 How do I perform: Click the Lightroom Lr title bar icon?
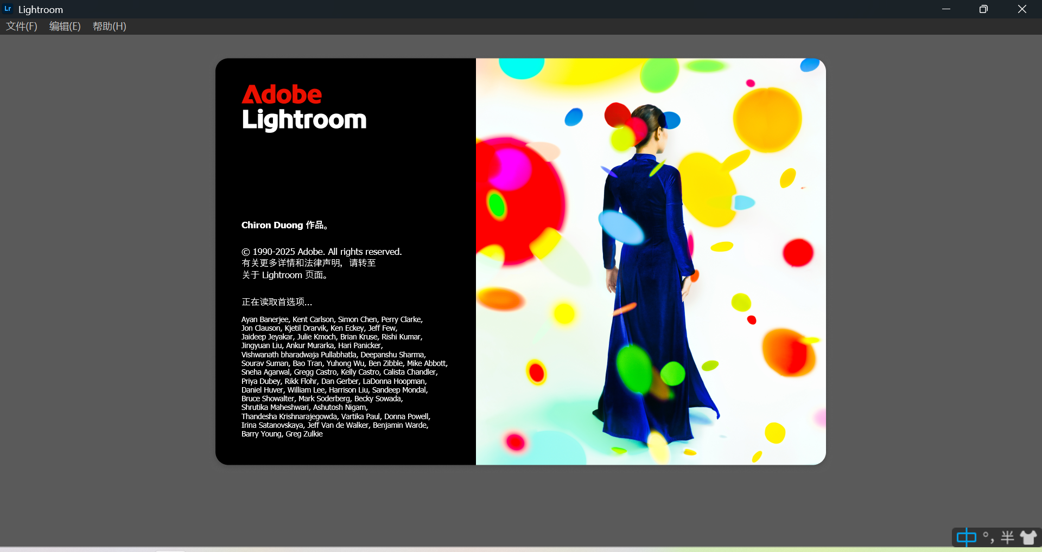tap(8, 9)
